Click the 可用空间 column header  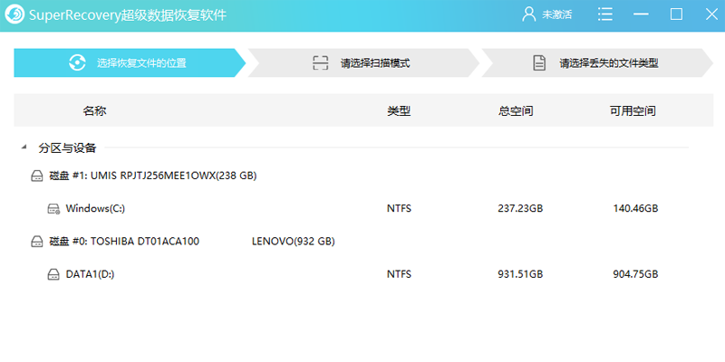pyautogui.click(x=633, y=110)
